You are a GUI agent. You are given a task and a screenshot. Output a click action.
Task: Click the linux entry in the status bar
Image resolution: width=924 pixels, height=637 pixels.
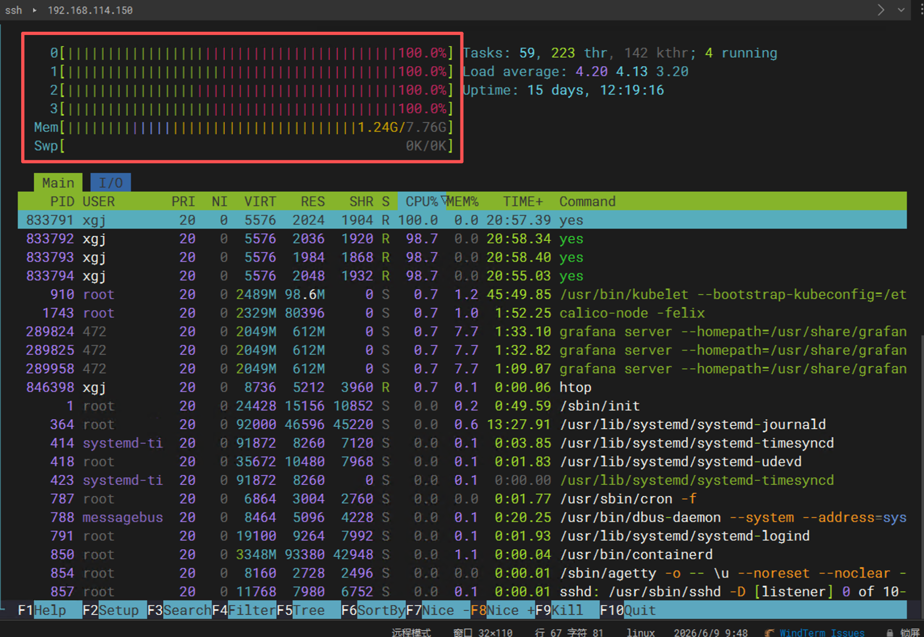(x=641, y=632)
